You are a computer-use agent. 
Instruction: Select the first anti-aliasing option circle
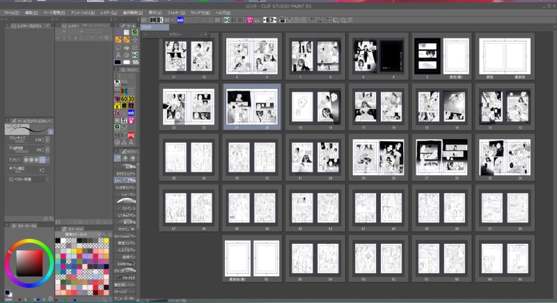pos(26,160)
